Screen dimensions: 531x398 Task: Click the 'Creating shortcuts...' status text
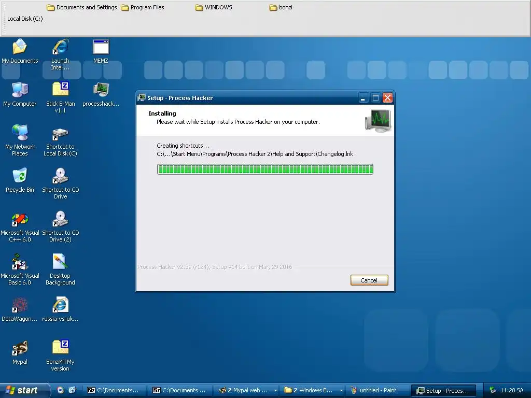pos(183,146)
